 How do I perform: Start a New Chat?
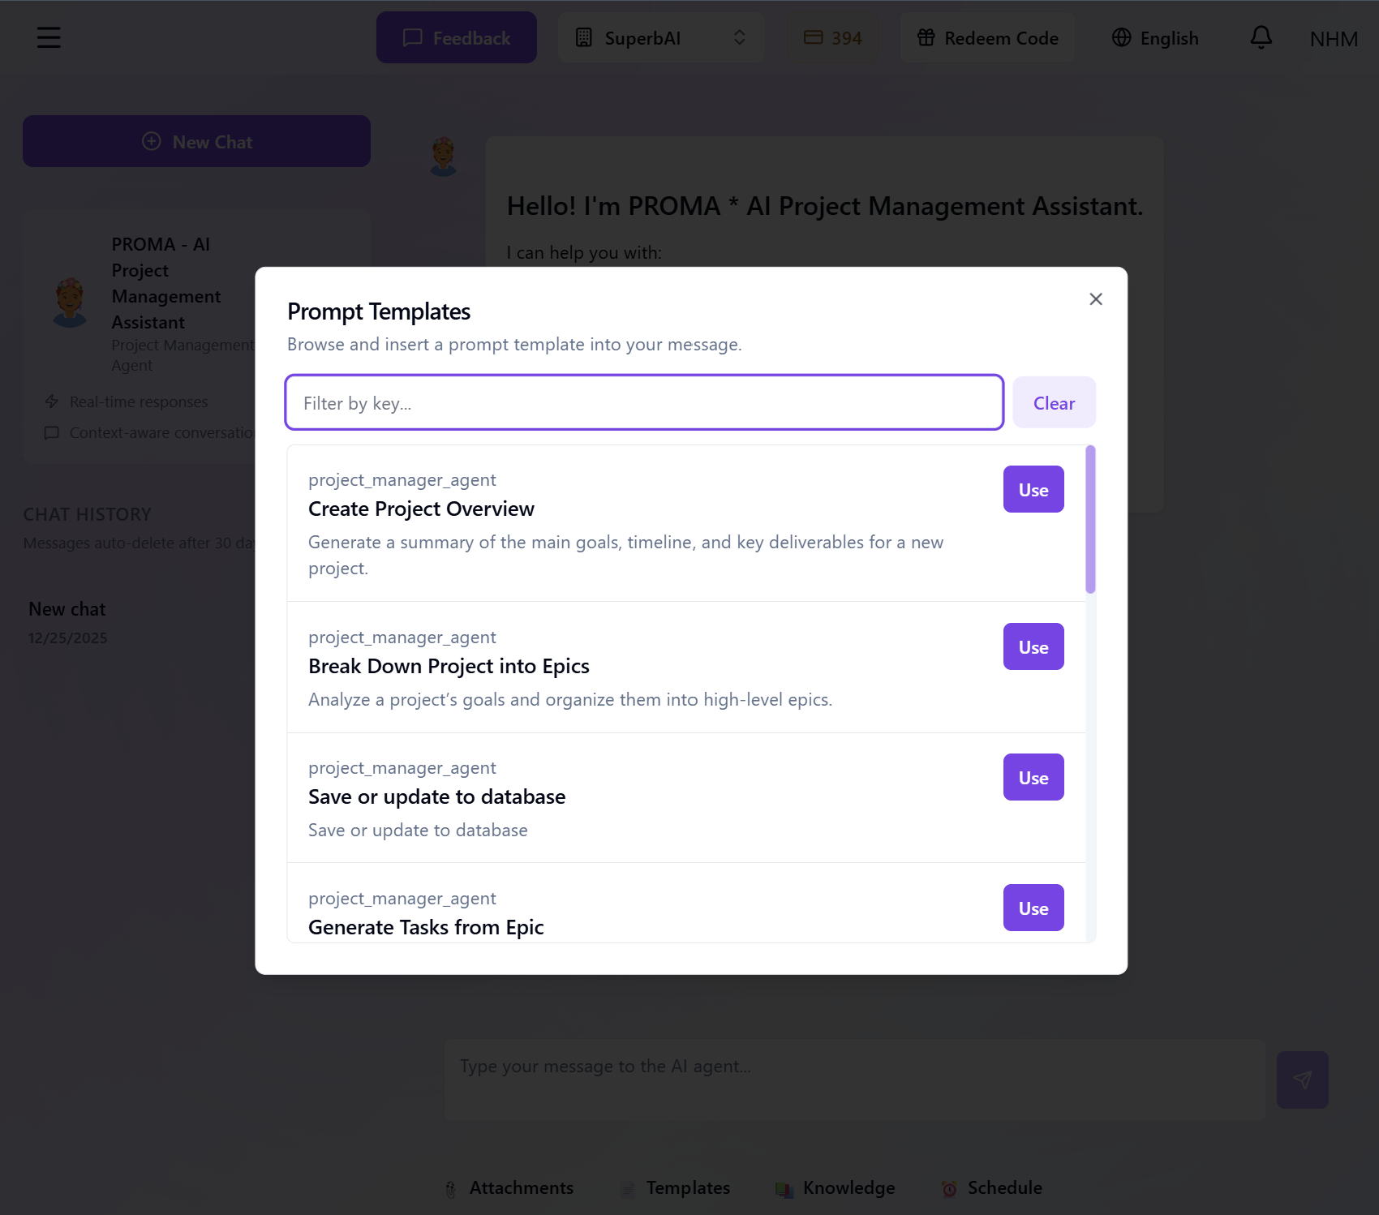[196, 141]
